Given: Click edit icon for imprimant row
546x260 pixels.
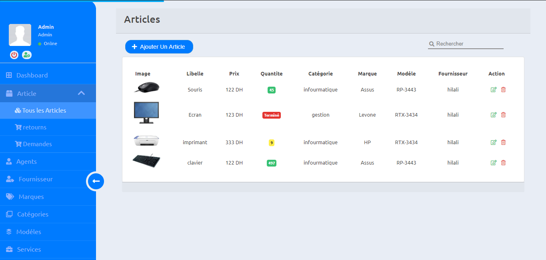Looking at the screenshot, I should tap(493, 143).
